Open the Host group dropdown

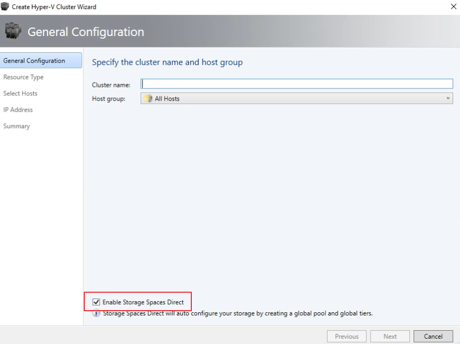[x=448, y=98]
